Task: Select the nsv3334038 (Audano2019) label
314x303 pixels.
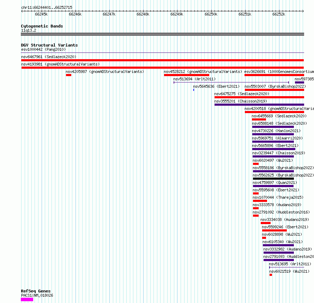Action: point(285,219)
